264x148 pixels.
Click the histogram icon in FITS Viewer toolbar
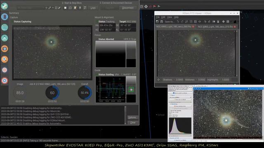[235, 22]
